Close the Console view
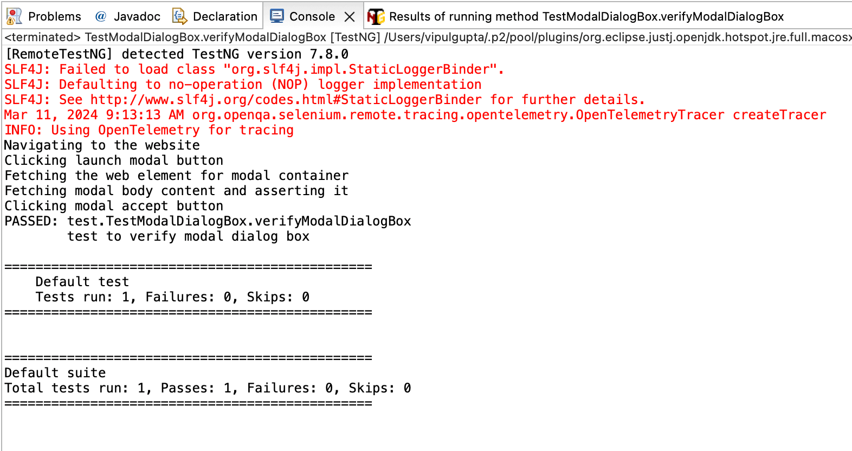The image size is (852, 451). 350,16
